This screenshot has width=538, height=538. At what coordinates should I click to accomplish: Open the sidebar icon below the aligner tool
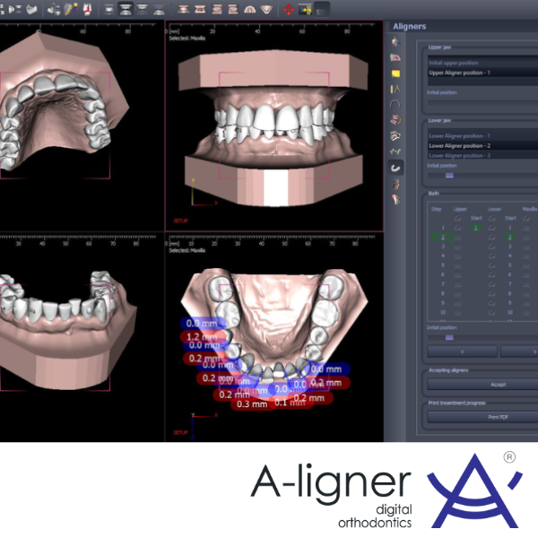coord(395,184)
